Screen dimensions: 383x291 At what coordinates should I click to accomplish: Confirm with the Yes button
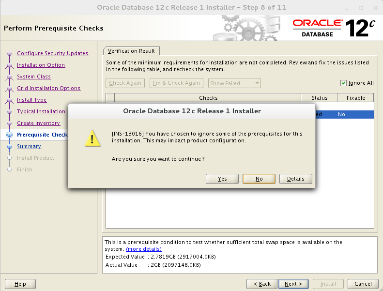click(x=222, y=179)
